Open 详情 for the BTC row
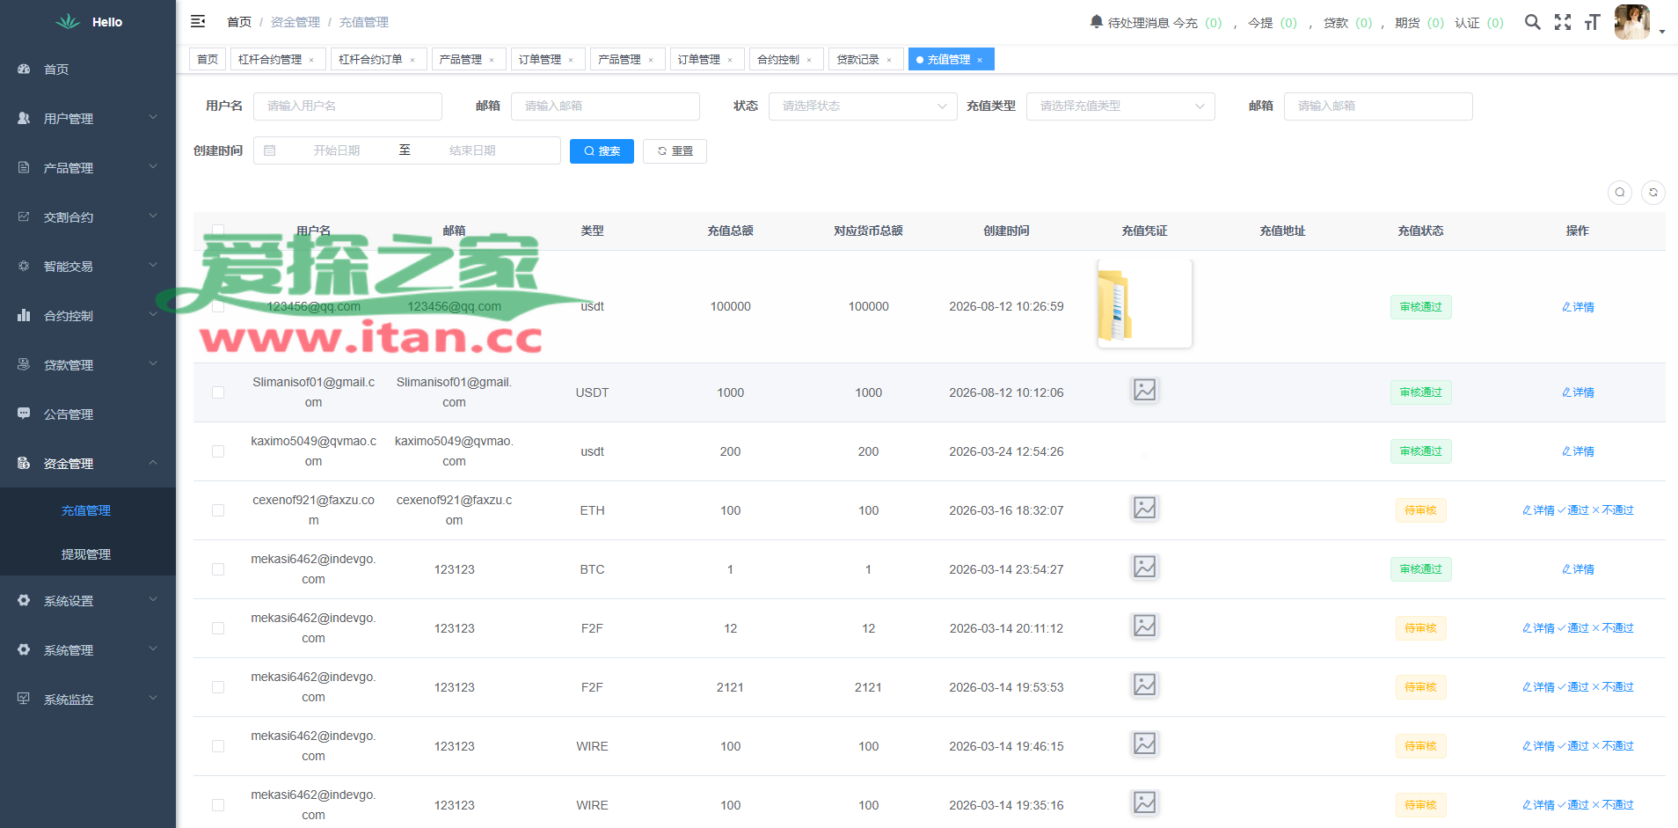1678x828 pixels. [1578, 569]
